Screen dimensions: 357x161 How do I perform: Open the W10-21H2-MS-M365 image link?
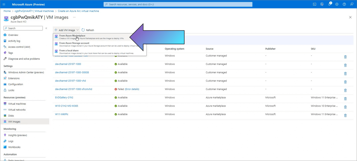tap(67, 106)
